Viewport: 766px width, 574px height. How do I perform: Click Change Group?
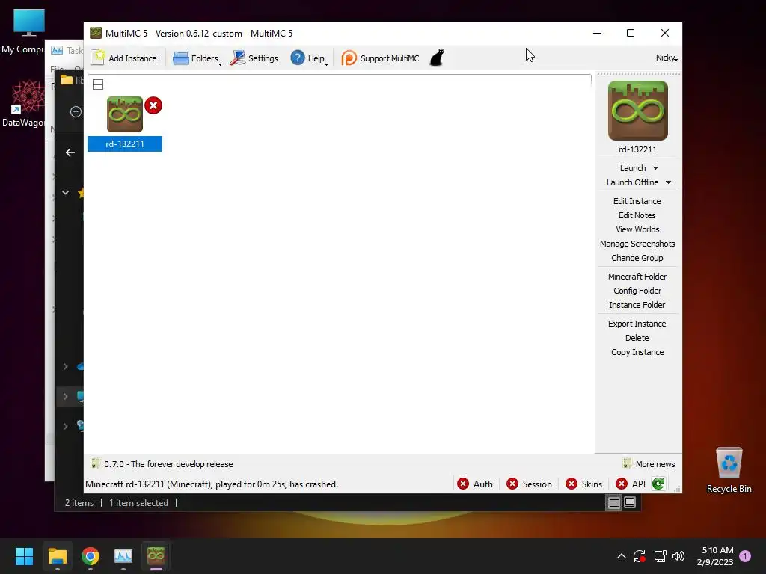(x=637, y=258)
